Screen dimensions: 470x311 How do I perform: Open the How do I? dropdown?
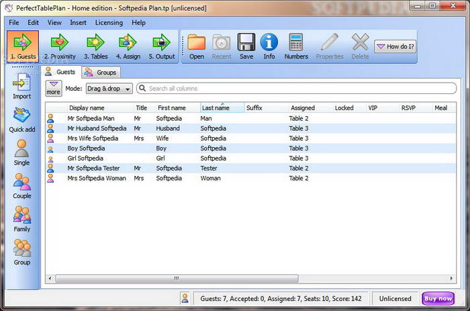[x=395, y=46]
